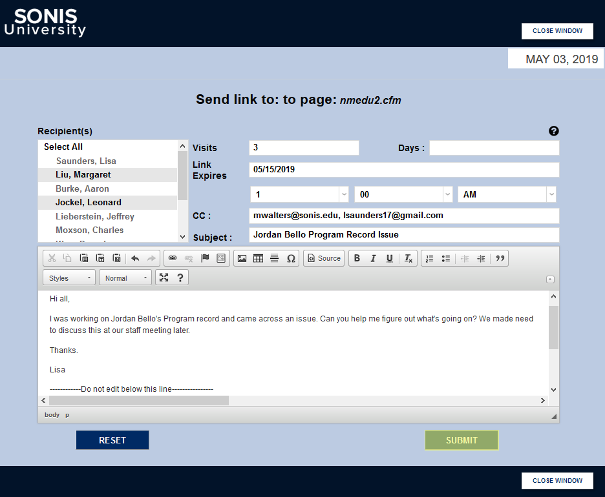This screenshot has width=605, height=497.
Task: Insert a table into the message
Action: click(258, 258)
